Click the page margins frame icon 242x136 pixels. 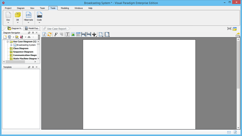tap(100, 34)
